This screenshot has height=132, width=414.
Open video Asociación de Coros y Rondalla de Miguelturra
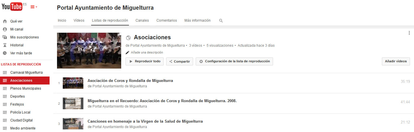(x=130, y=81)
